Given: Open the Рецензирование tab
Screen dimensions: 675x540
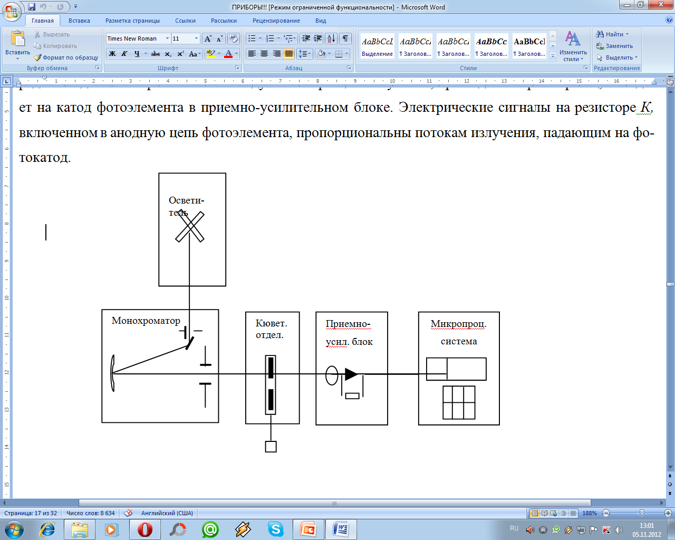Looking at the screenshot, I should tap(276, 21).
